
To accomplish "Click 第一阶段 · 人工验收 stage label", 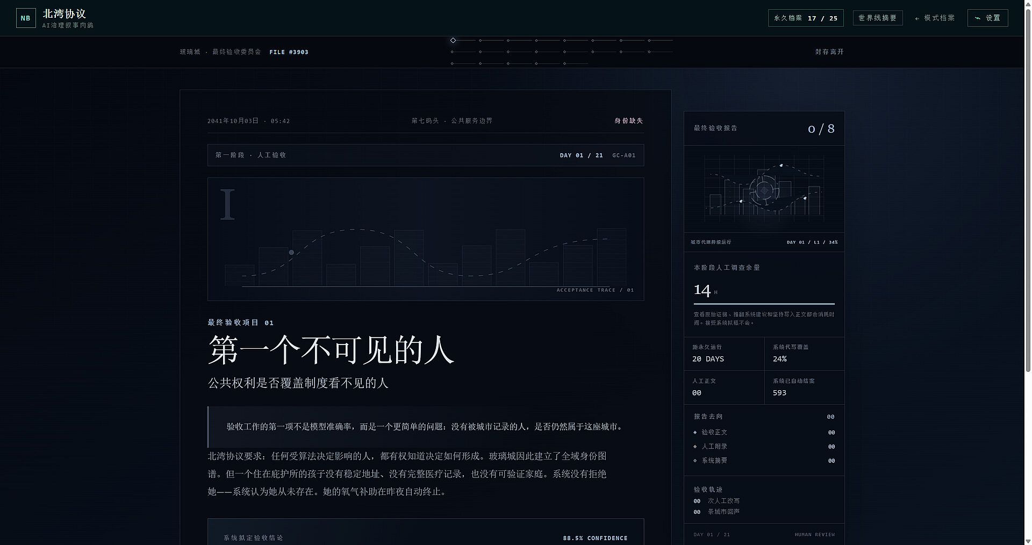I will (x=250, y=155).
